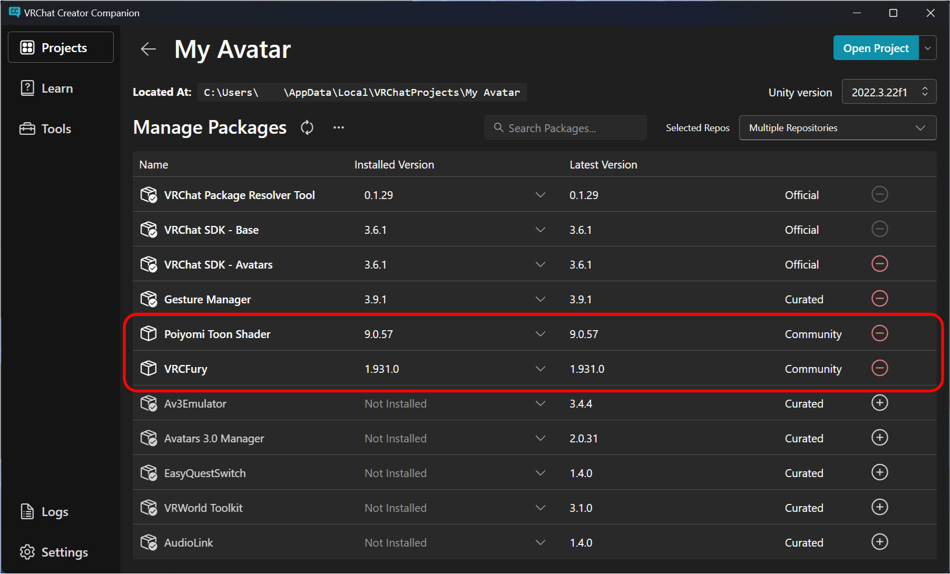Refresh packages with the circular arrows icon
Image resolution: width=950 pixels, height=574 pixels.
pos(307,127)
